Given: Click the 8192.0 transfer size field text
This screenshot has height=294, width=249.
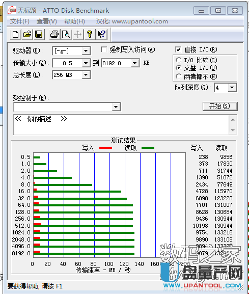Looking at the screenshot, I should pyautogui.click(x=112, y=63).
